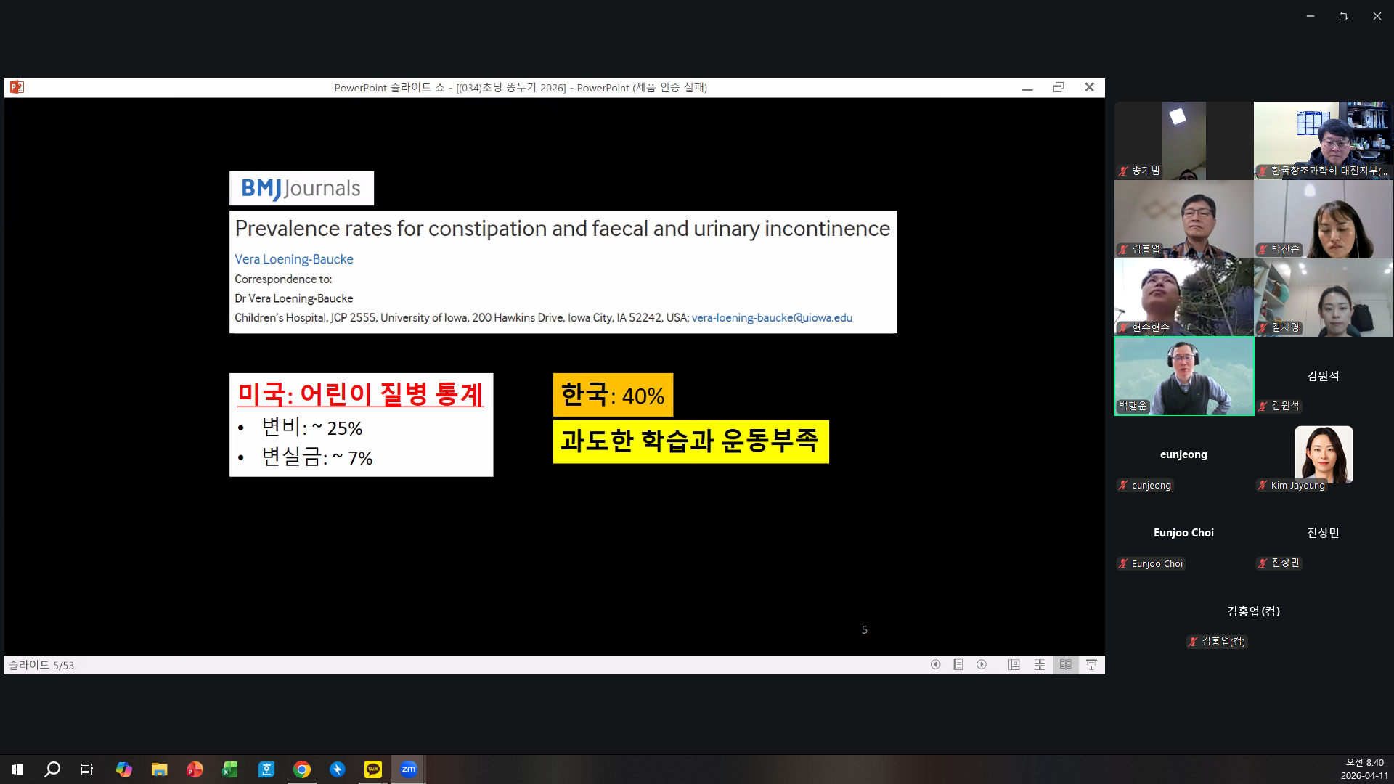Open File Explorer from the taskbar

coord(160,769)
